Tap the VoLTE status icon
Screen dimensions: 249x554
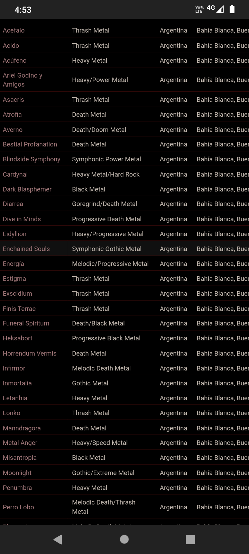tap(199, 9)
